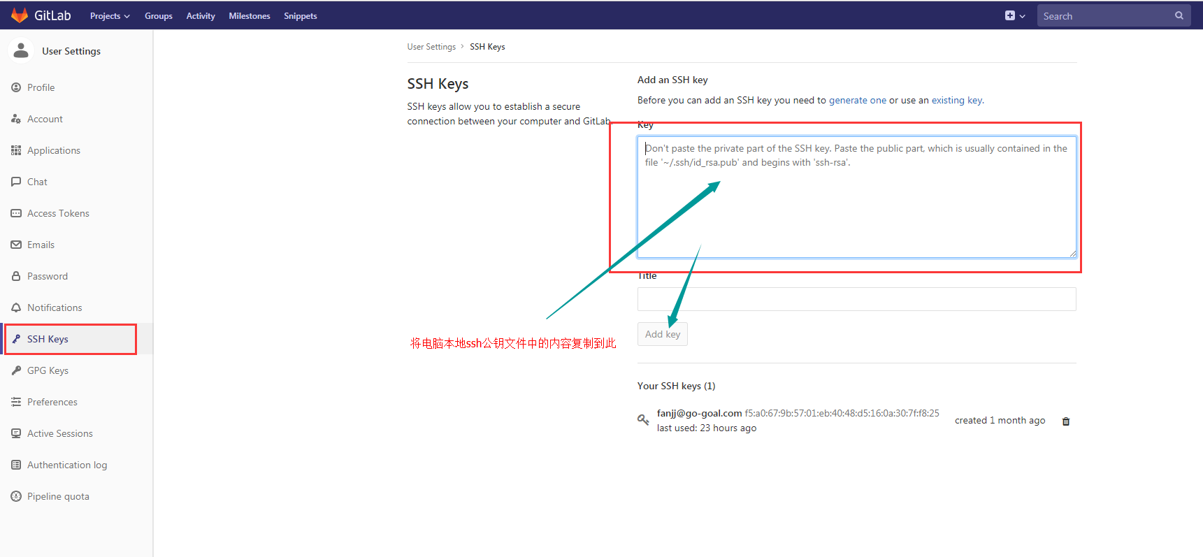Click the 'created 1 month ago' text
The image size is (1203, 557).
[1000, 420]
